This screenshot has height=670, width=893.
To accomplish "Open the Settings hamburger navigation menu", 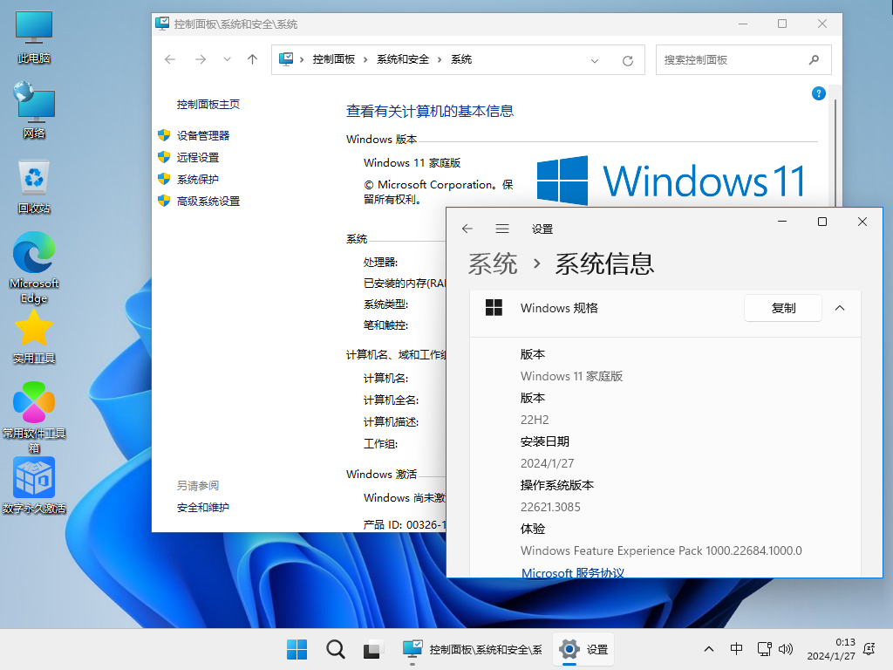I will 502,229.
